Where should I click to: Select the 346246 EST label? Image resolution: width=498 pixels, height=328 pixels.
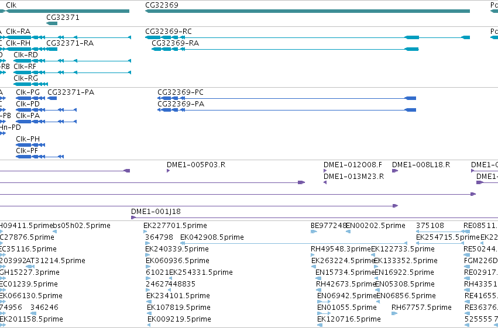(44, 308)
